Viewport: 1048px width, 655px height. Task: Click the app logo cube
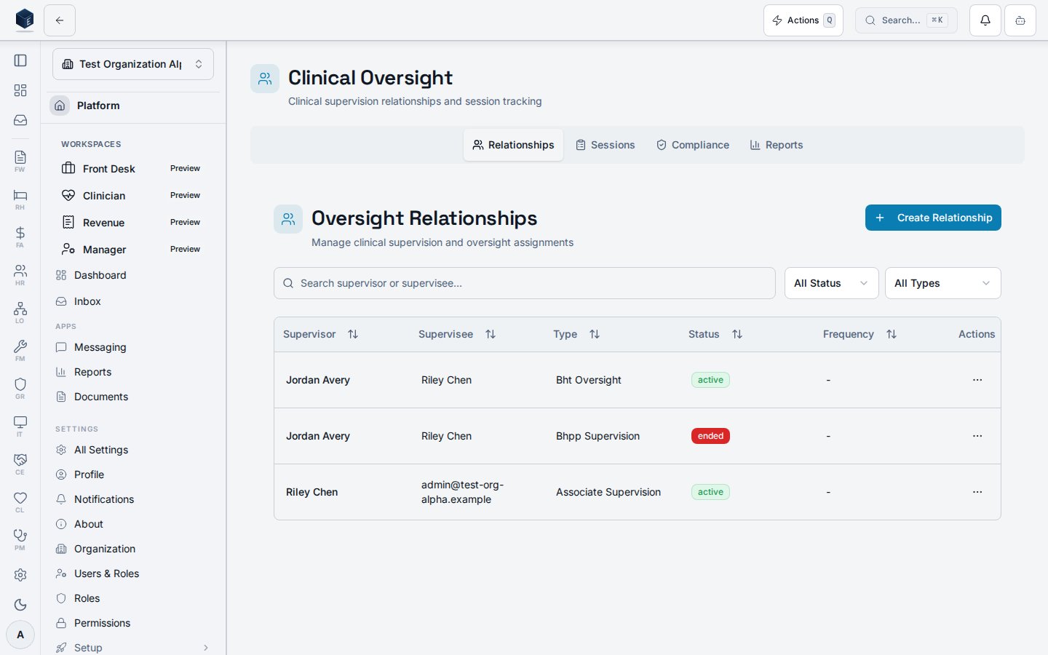coord(25,20)
